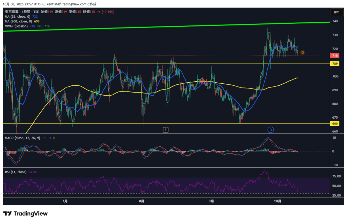Click the 7月 date label on time axis
347x222 pixels.
(65, 201)
